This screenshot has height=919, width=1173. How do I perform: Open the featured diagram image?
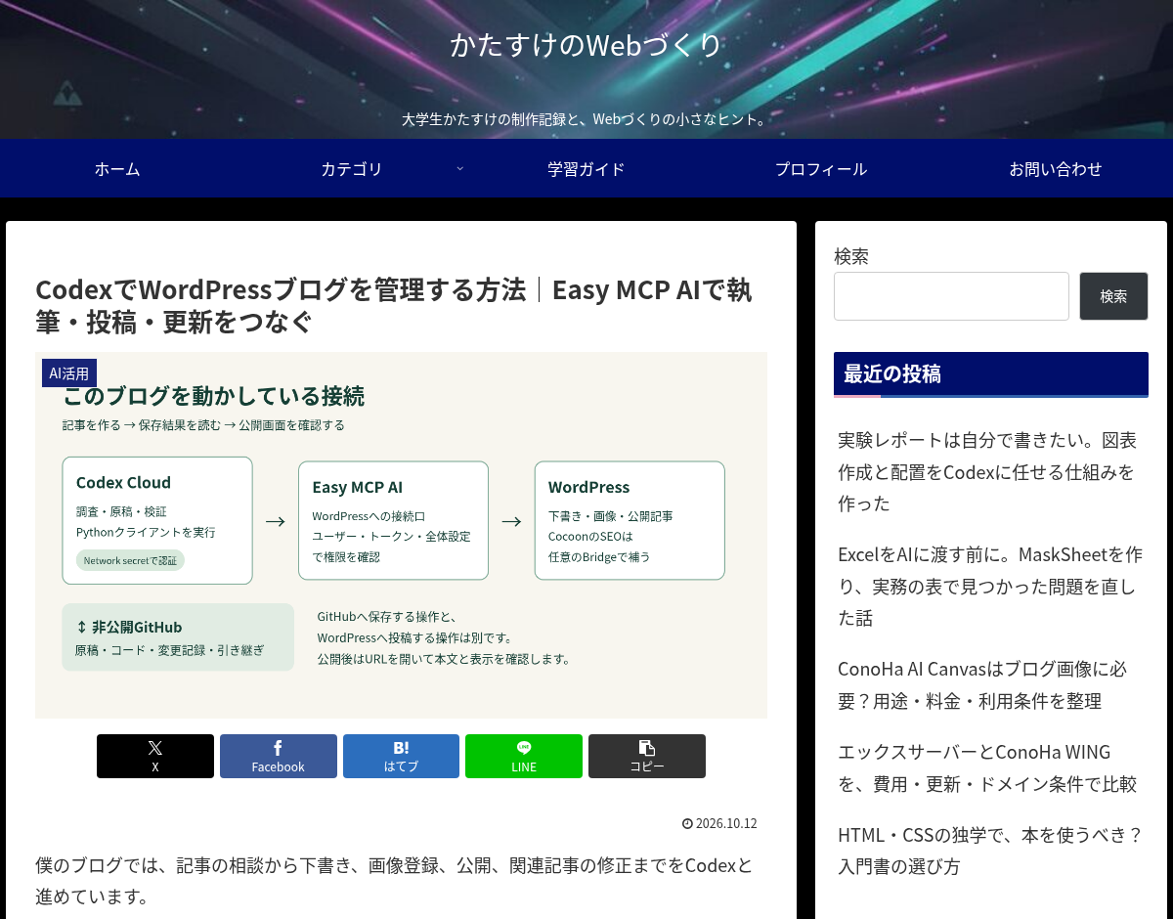click(x=401, y=535)
